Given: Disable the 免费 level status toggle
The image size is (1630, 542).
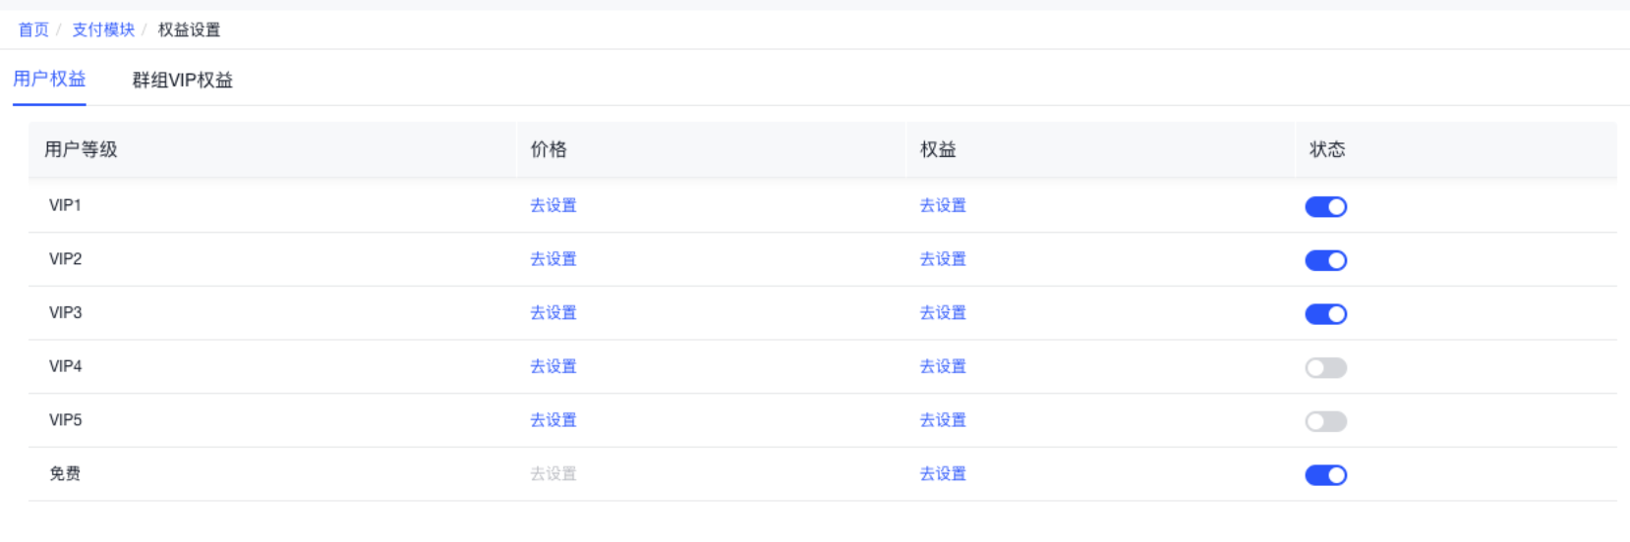Looking at the screenshot, I should [1325, 475].
